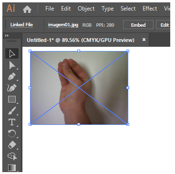175x174 pixels.
Task: Open the Type menu
Action: tap(108, 9)
